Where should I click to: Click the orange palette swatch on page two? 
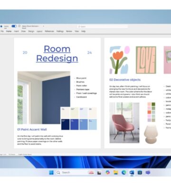(x=149, y=112)
